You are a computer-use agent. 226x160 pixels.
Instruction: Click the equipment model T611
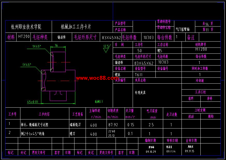[139, 75]
